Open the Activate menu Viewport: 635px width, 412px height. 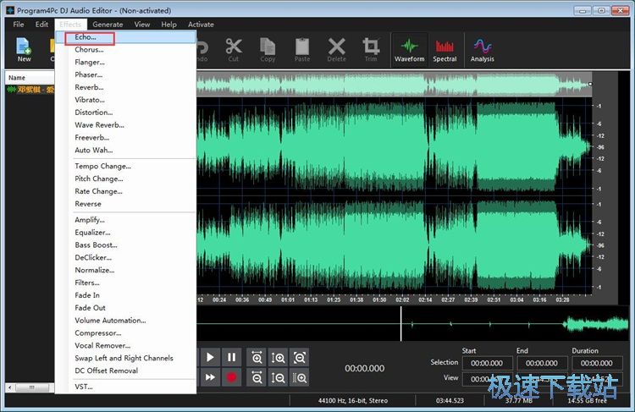click(x=201, y=25)
